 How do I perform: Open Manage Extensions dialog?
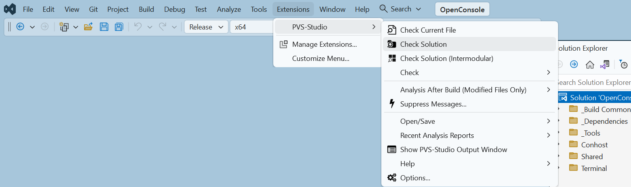pos(324,44)
